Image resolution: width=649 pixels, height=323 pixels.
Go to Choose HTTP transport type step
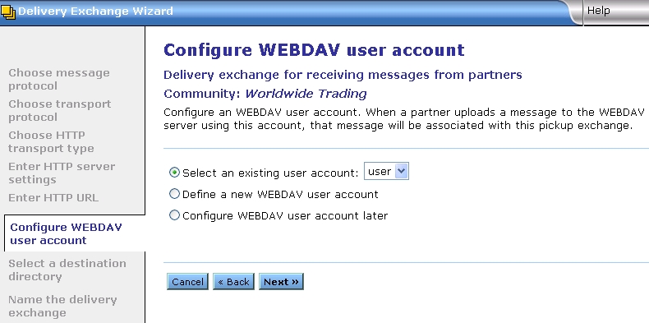click(x=51, y=141)
